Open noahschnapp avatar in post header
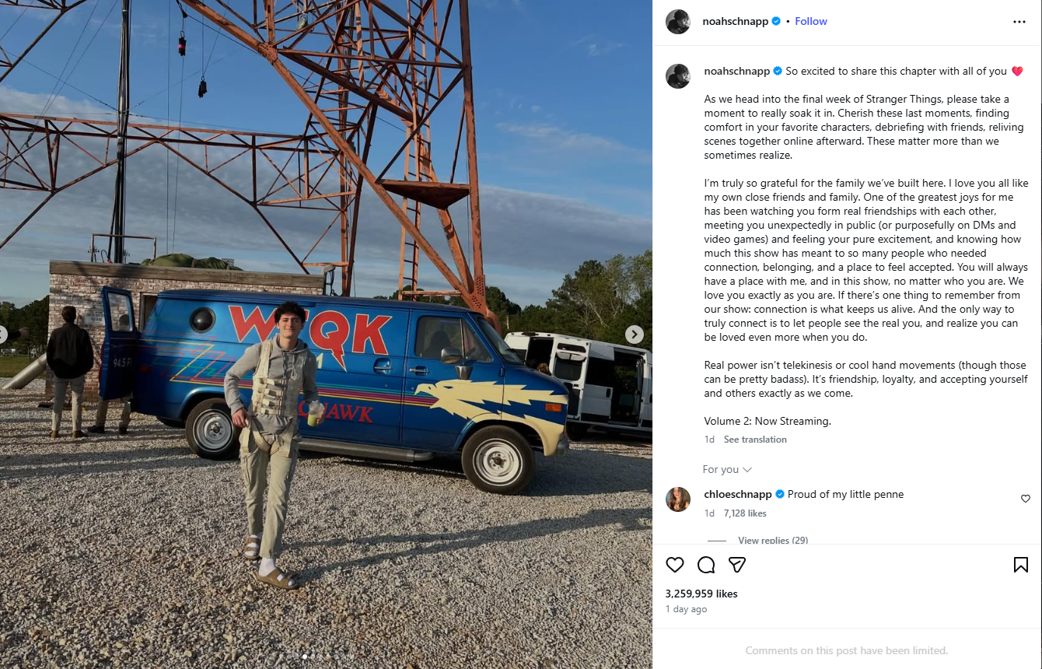This screenshot has width=1042, height=669. click(x=678, y=22)
